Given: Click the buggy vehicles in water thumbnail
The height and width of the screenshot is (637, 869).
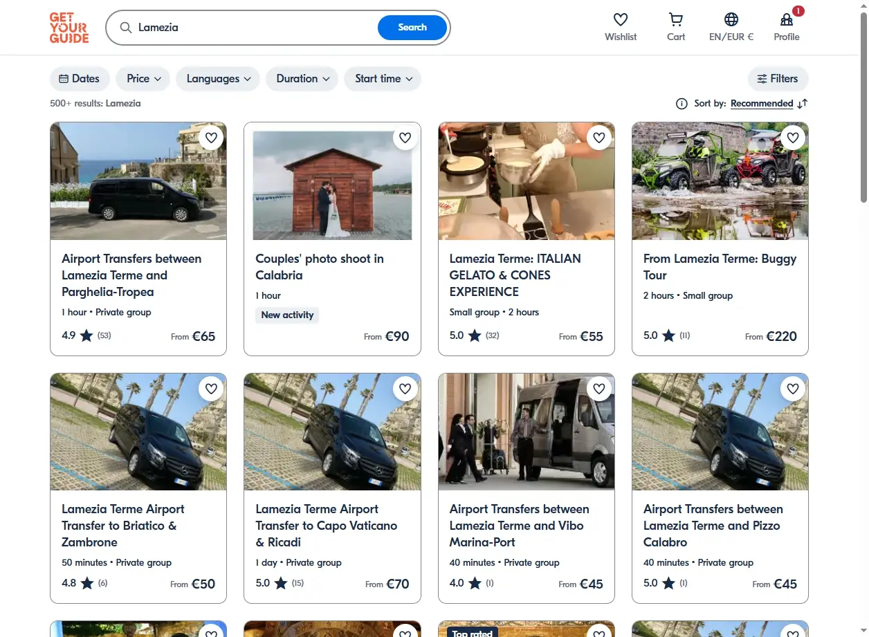Looking at the screenshot, I should (720, 181).
